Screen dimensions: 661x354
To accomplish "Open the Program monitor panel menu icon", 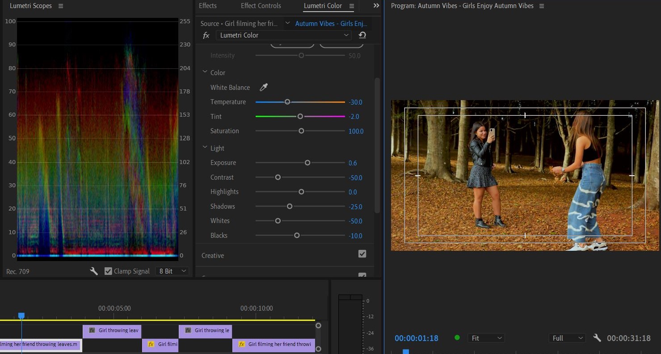I will (x=542, y=6).
